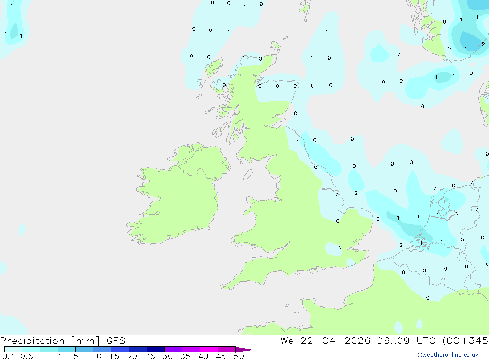
Task: Click the '2' precipitation value near Norway
Action: coord(483,44)
